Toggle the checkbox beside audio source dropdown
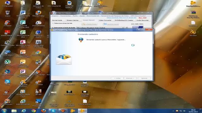Screen dimensions: 202x113 click(x=127, y=28)
